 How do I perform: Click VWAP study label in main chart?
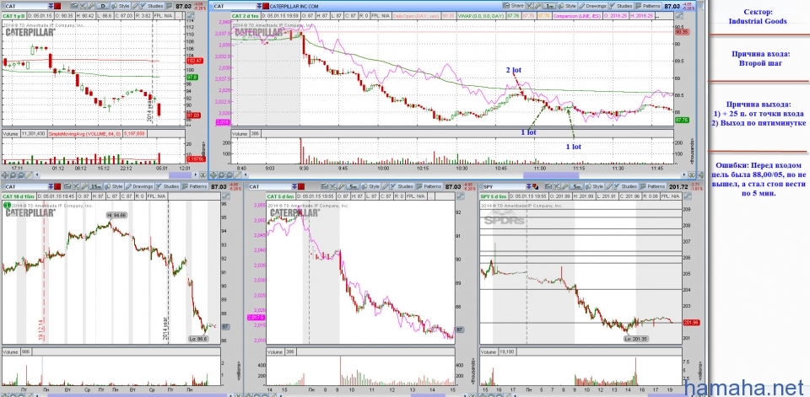point(480,16)
